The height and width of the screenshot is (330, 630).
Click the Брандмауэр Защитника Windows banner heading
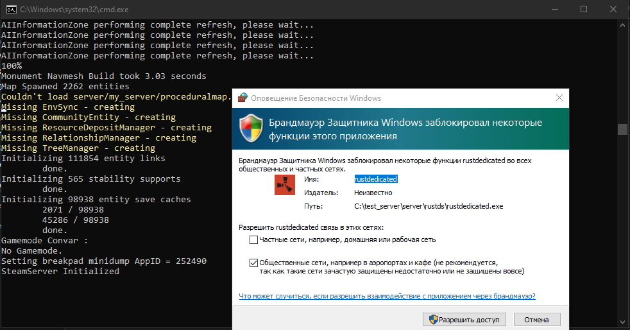(x=405, y=129)
